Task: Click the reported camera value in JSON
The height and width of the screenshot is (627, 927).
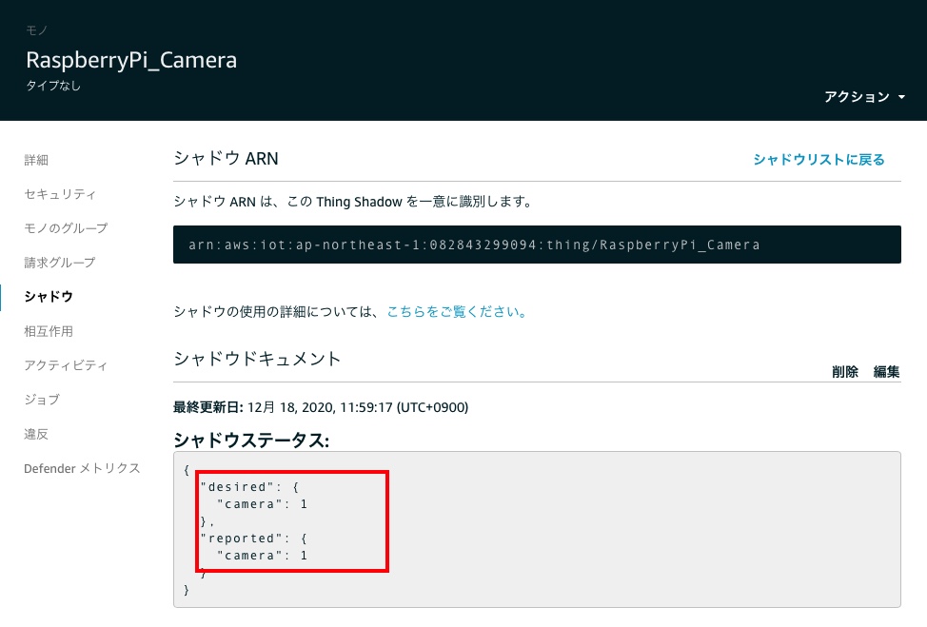Action: point(304,556)
